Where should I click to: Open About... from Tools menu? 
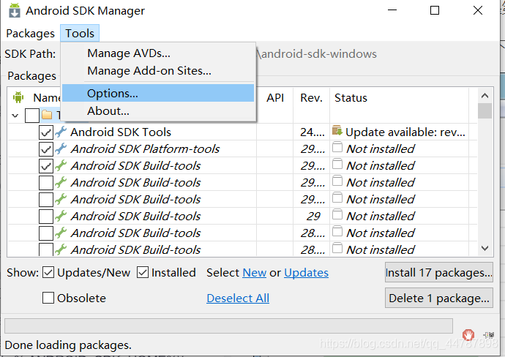[158, 111]
